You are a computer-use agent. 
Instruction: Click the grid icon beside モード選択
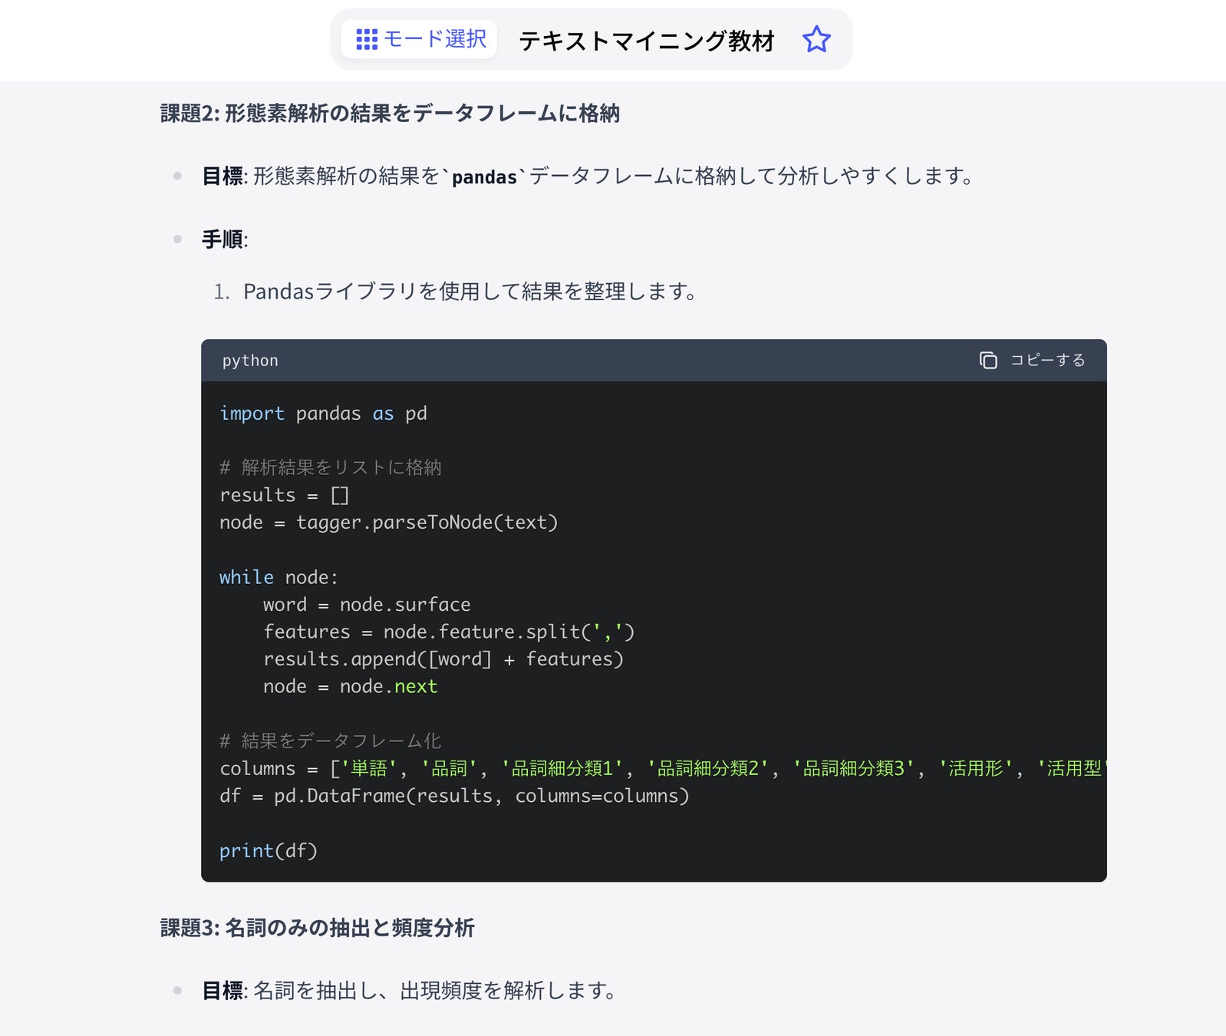[367, 40]
